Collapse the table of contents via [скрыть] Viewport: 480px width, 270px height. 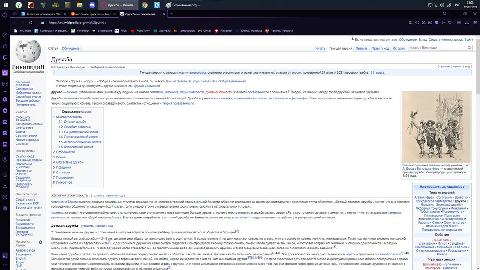(x=87, y=112)
